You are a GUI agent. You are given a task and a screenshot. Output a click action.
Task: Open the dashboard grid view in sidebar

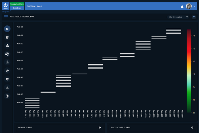click(7, 29)
